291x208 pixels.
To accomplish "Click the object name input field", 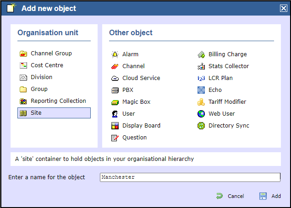I will [x=190, y=177].
